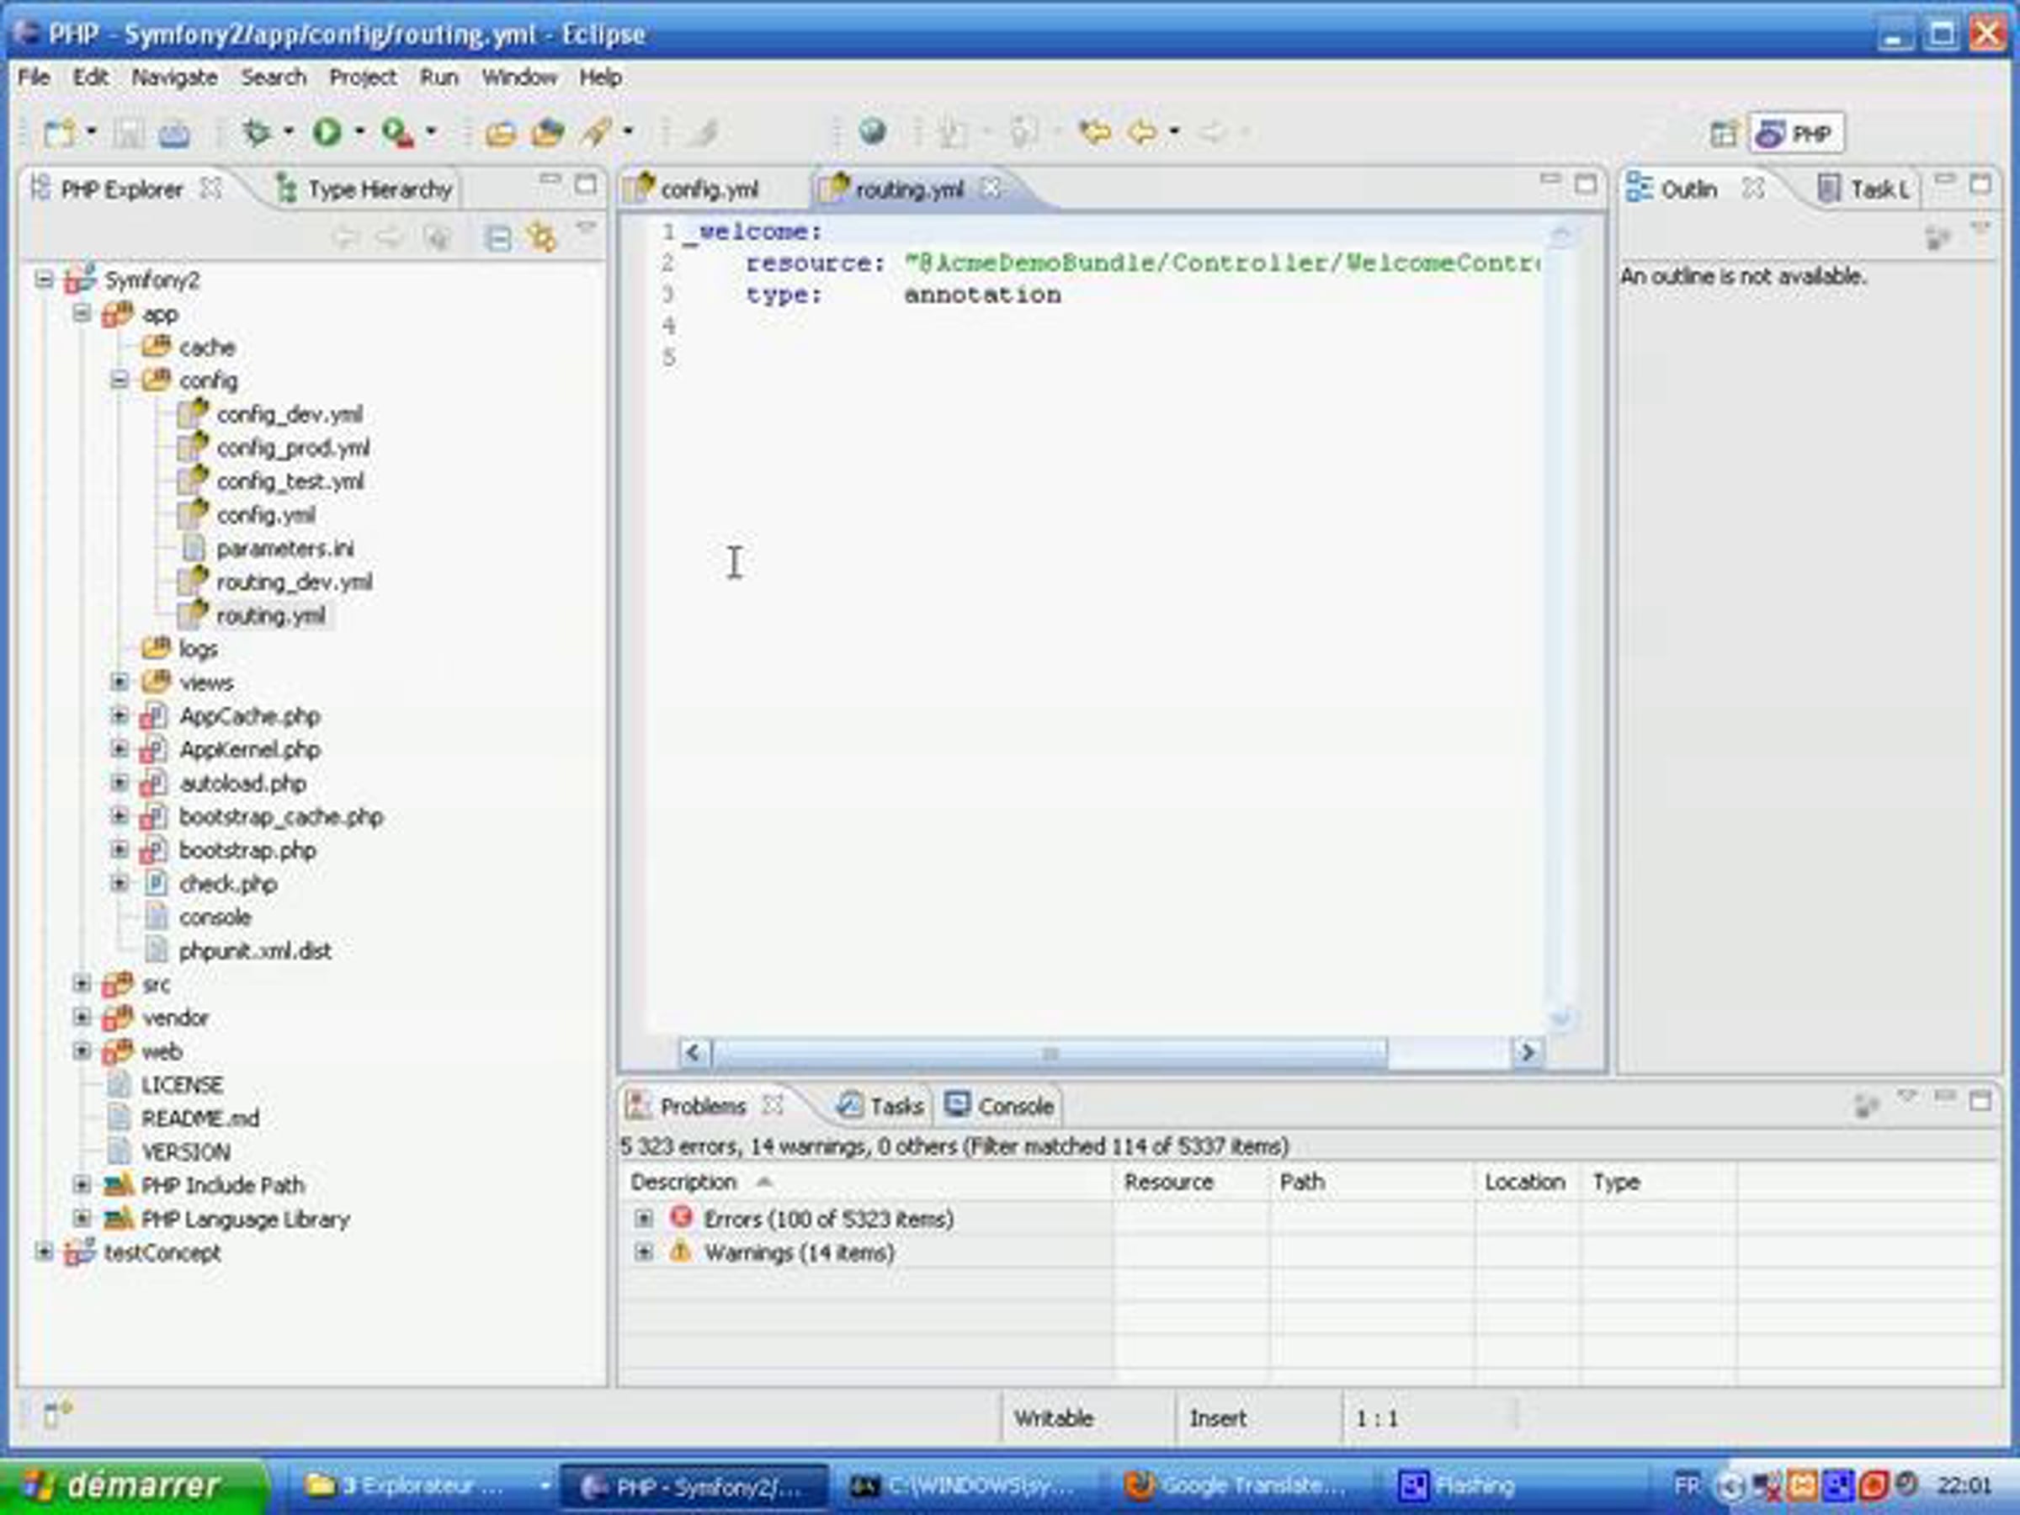Open the Debug button dropdown arrow
The width and height of the screenshot is (2020, 1515).
pos(289,132)
